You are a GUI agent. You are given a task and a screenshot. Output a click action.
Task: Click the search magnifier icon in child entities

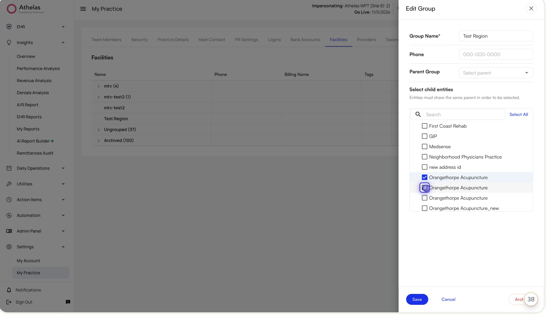click(418, 114)
